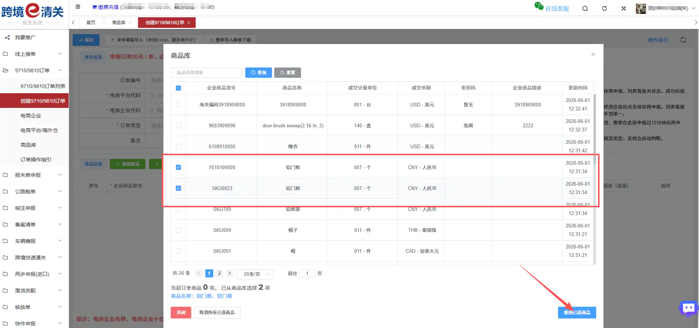Click the folder icon beside 报关单申报
The height and width of the screenshot is (328, 699).
coord(6,175)
